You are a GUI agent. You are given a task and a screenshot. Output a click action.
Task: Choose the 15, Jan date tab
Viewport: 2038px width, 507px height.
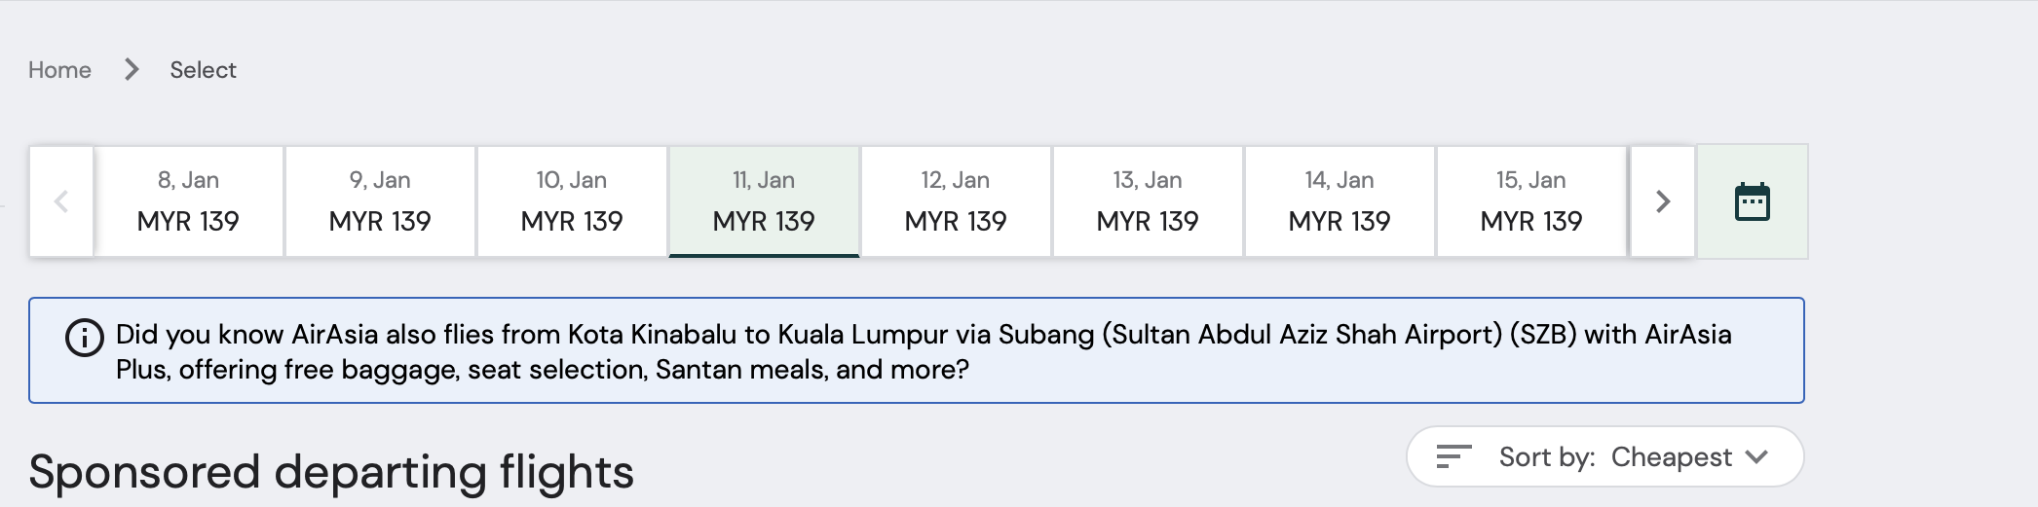tap(1531, 201)
